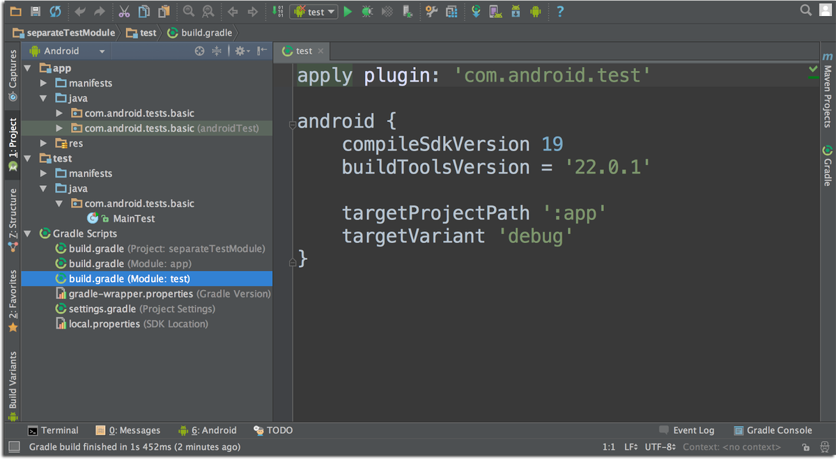Collapse the app module node
The height and width of the screenshot is (459, 836).
tap(28, 68)
